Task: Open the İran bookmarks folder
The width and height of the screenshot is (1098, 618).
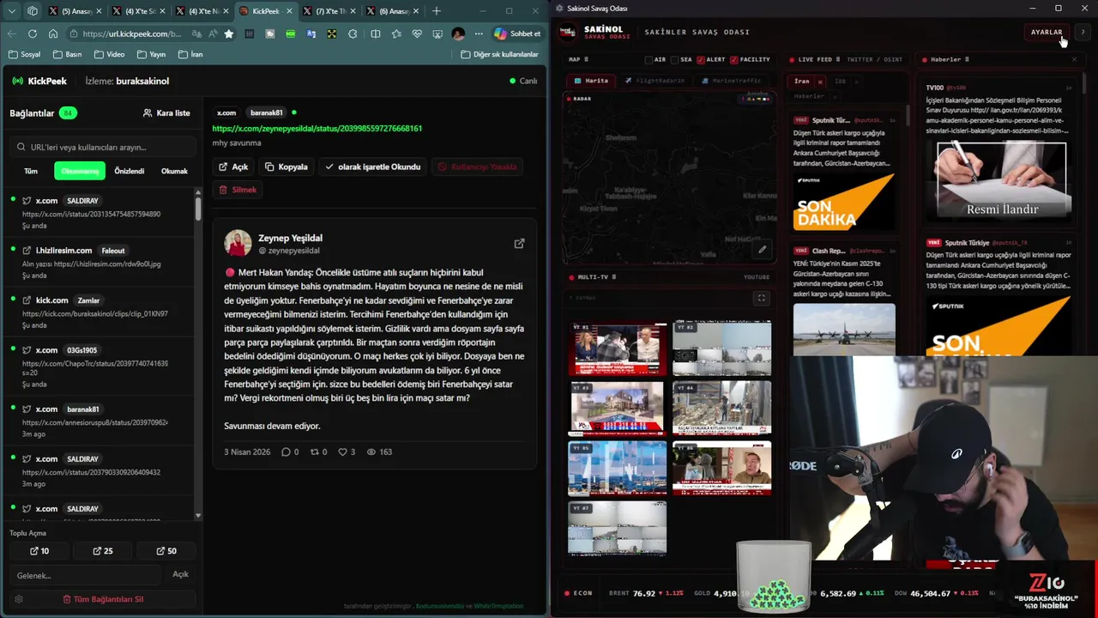Action: tap(190, 54)
